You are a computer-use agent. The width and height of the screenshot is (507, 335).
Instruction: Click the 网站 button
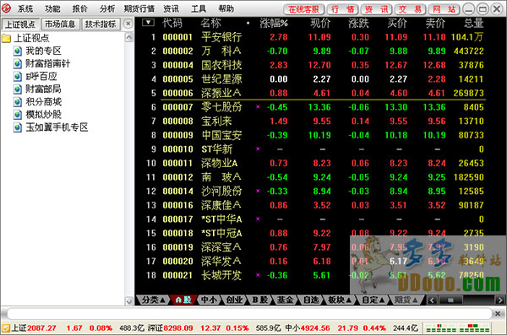pos(444,9)
